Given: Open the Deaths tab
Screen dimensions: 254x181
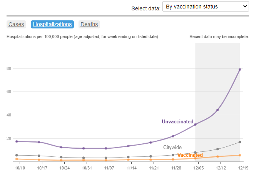Looking at the screenshot, I should [89, 24].
